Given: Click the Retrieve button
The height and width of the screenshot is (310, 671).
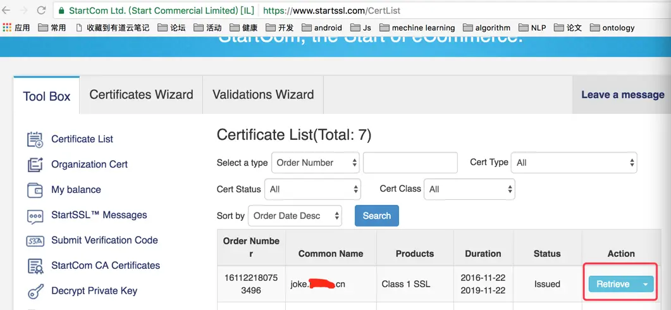Looking at the screenshot, I should pos(613,284).
